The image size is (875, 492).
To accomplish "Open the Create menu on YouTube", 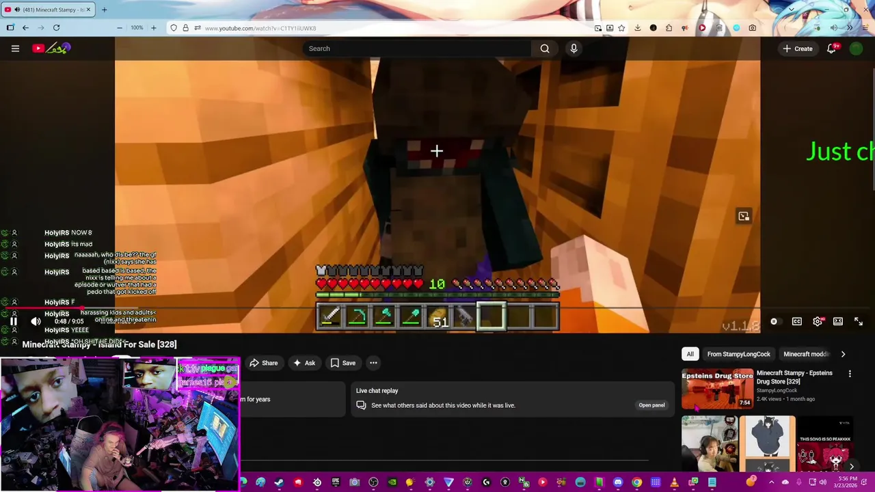I will [x=798, y=49].
